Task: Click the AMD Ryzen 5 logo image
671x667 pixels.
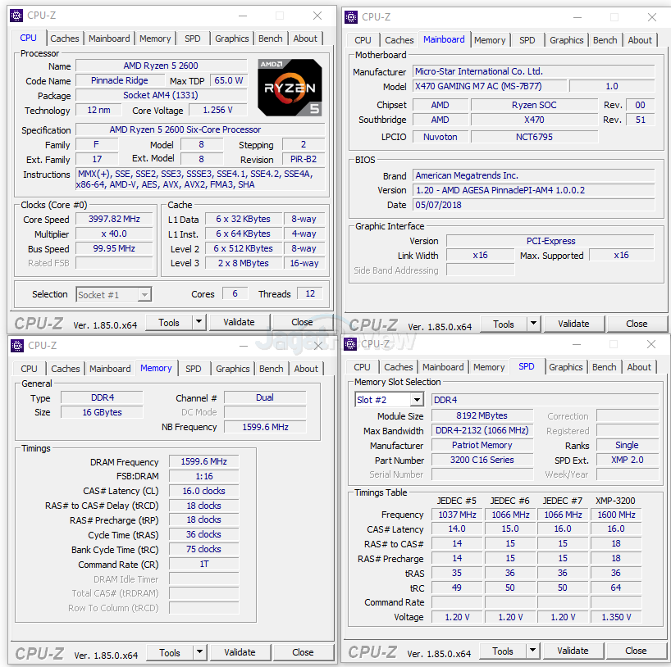Action: (x=289, y=87)
